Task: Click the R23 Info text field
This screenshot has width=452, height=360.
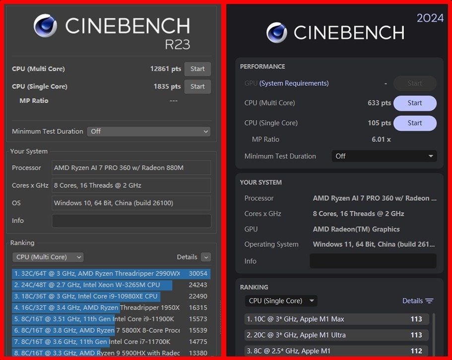Action: [x=131, y=221]
